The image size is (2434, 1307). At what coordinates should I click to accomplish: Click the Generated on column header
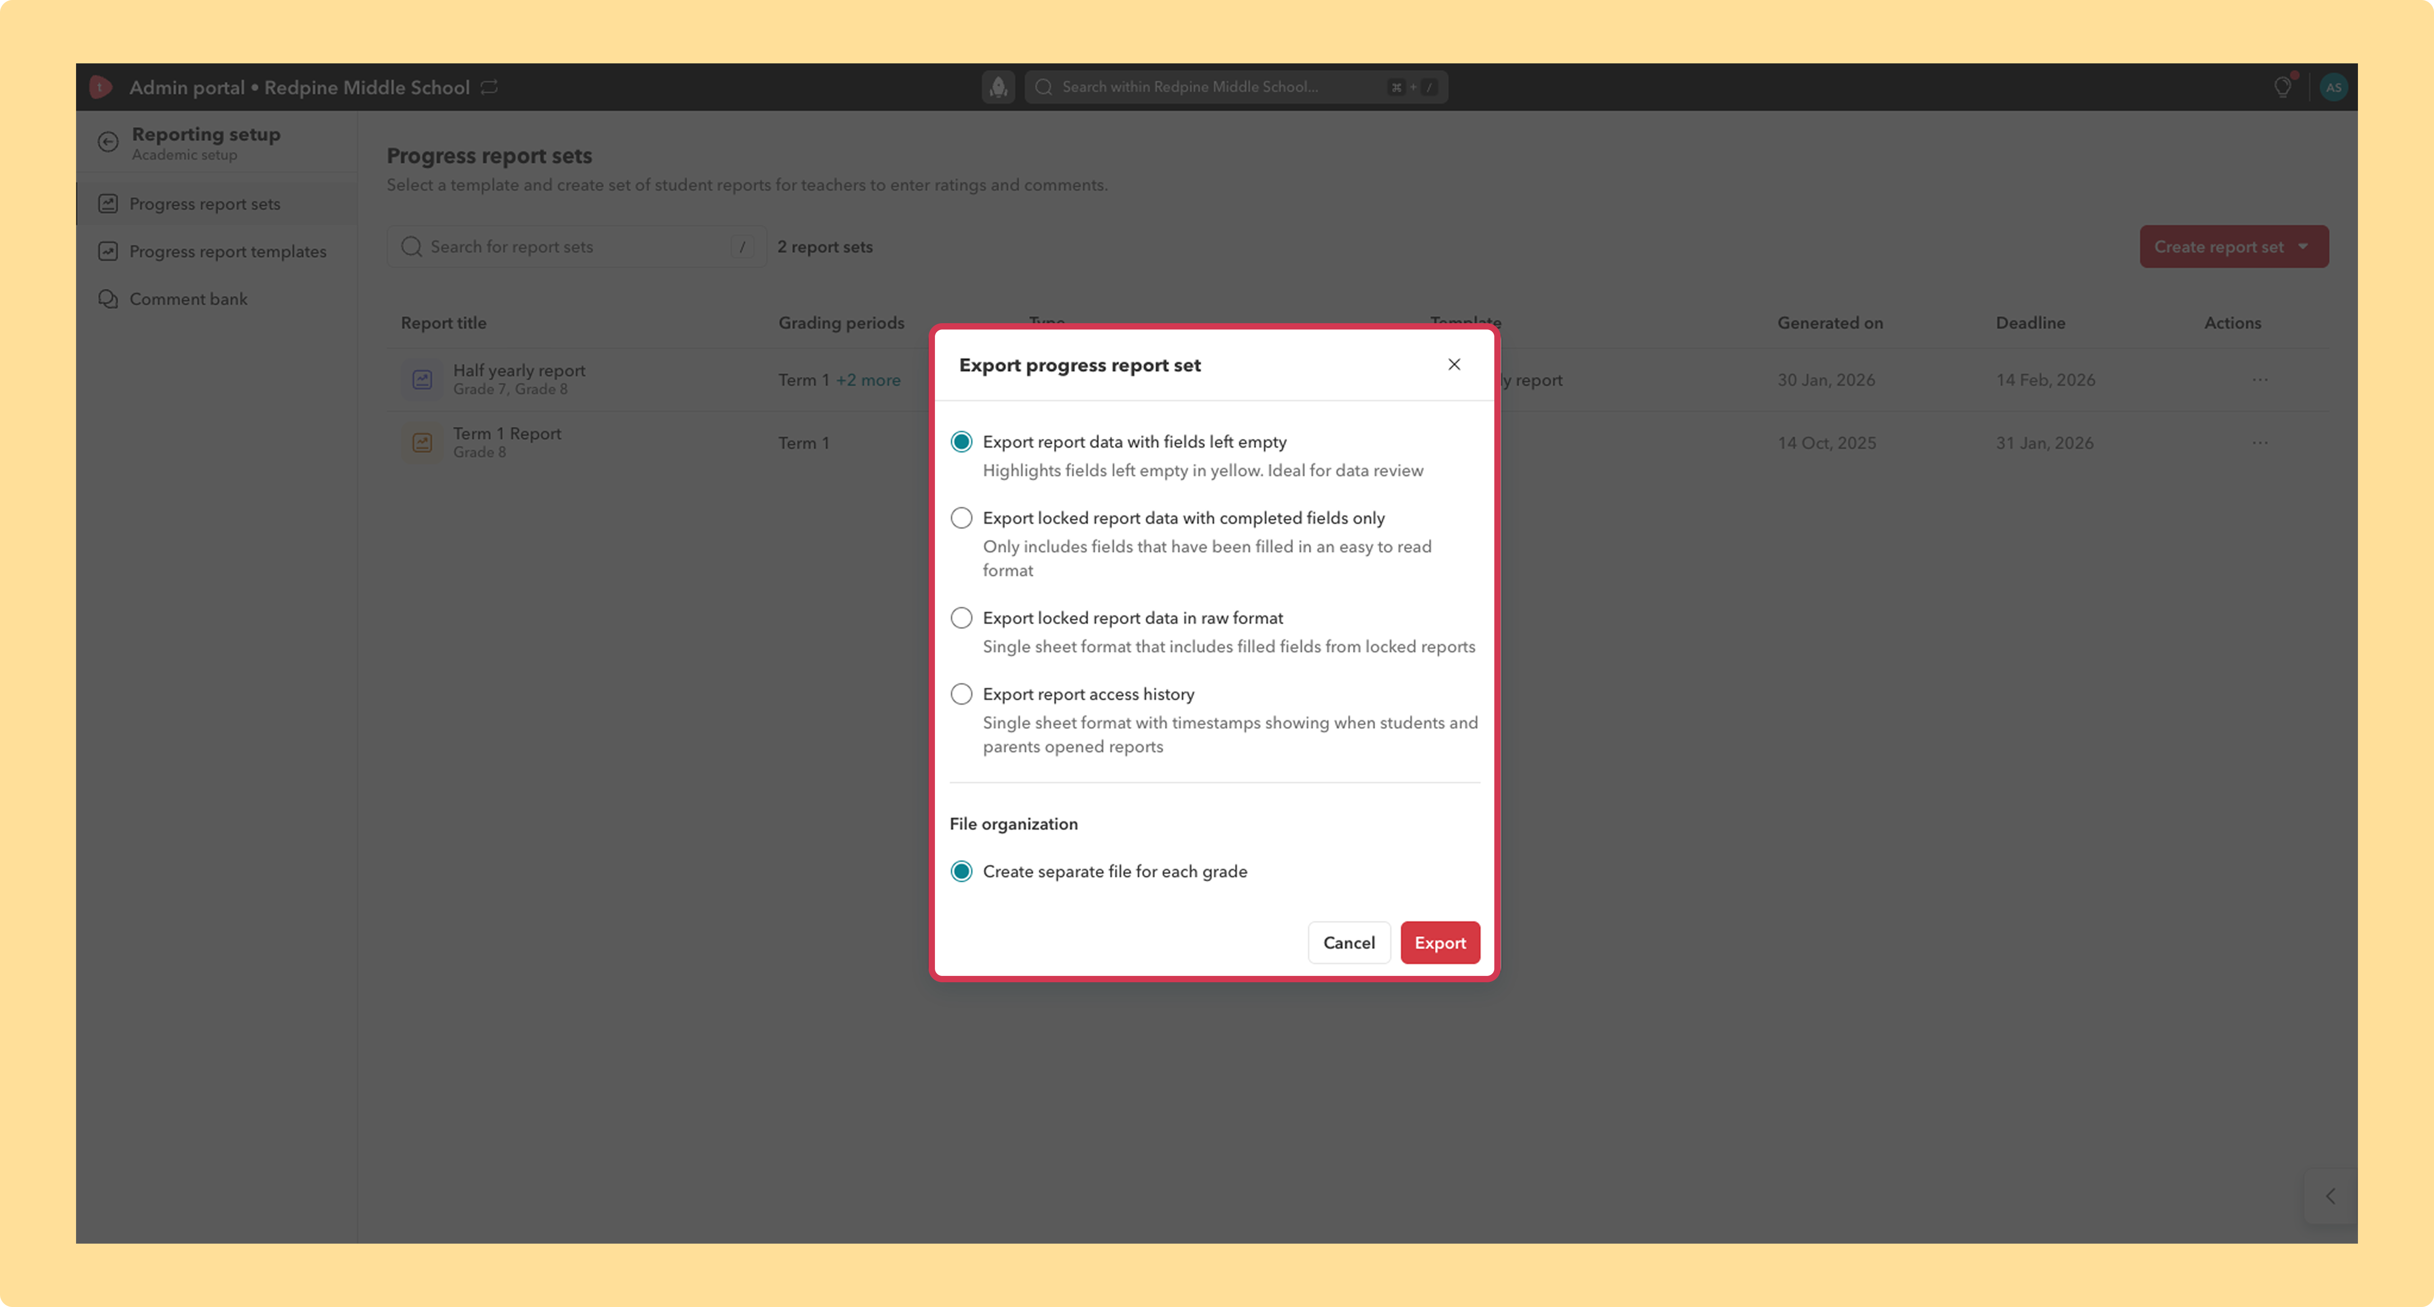click(1829, 323)
